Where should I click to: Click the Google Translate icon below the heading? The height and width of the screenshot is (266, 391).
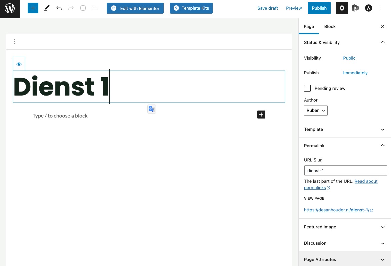pyautogui.click(x=152, y=109)
